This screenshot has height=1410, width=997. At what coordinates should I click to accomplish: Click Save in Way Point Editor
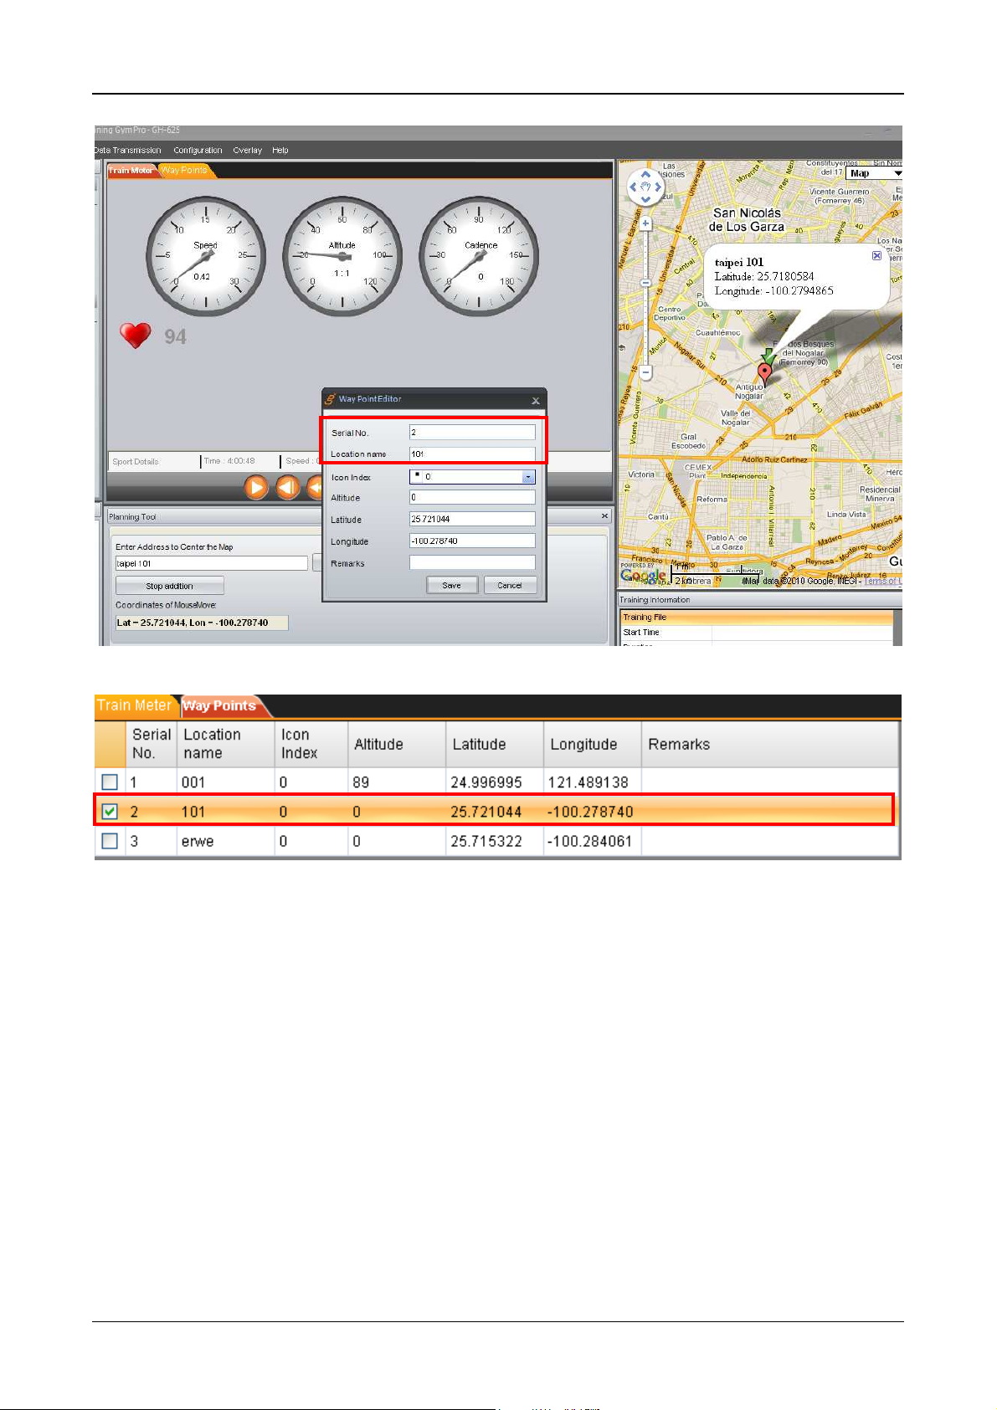[451, 585]
